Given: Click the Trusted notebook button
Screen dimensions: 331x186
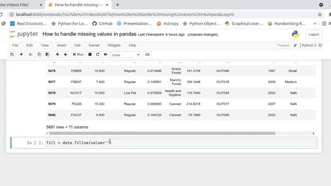Looking at the screenshot, I should [x=283, y=45].
